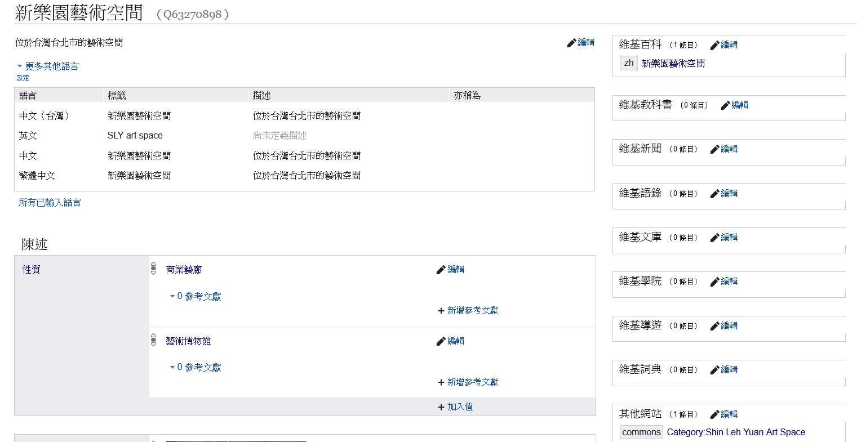Image resolution: width=857 pixels, height=442 pixels.
Task: Click 編輯 link in 維基教科書 section
Action: point(740,105)
